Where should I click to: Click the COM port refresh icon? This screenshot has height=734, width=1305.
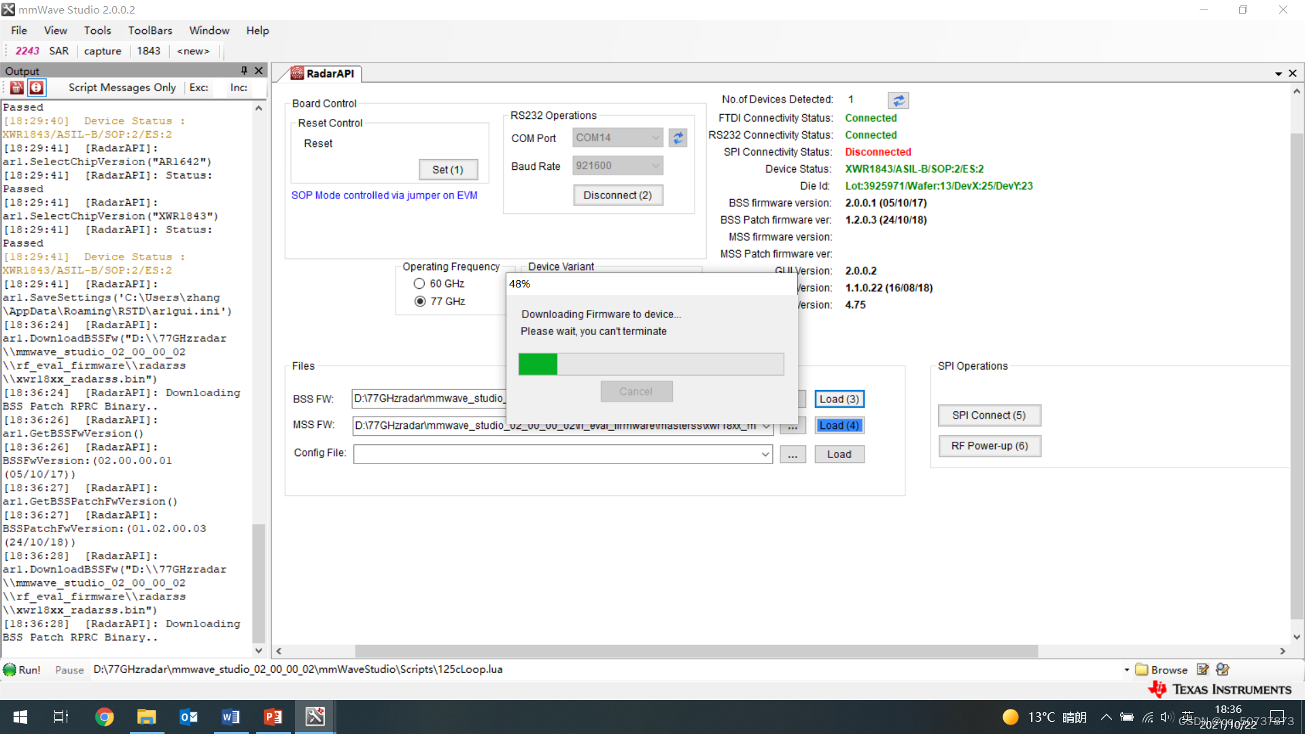678,138
